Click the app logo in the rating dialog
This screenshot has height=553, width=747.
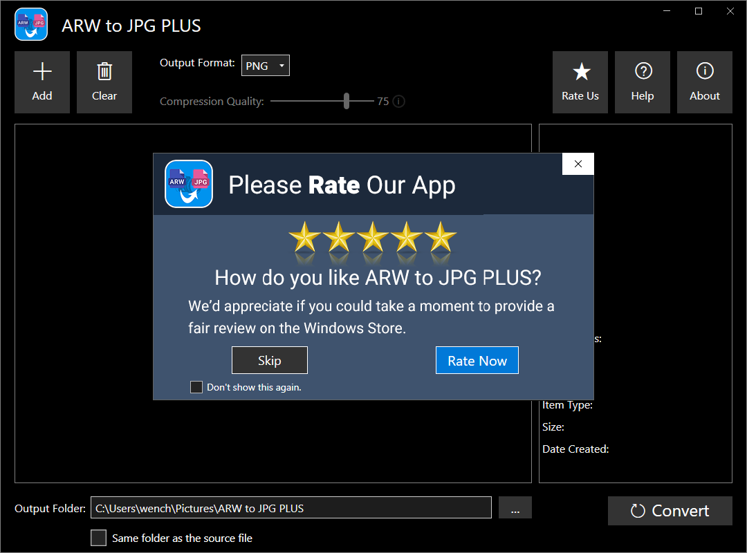[x=189, y=184]
